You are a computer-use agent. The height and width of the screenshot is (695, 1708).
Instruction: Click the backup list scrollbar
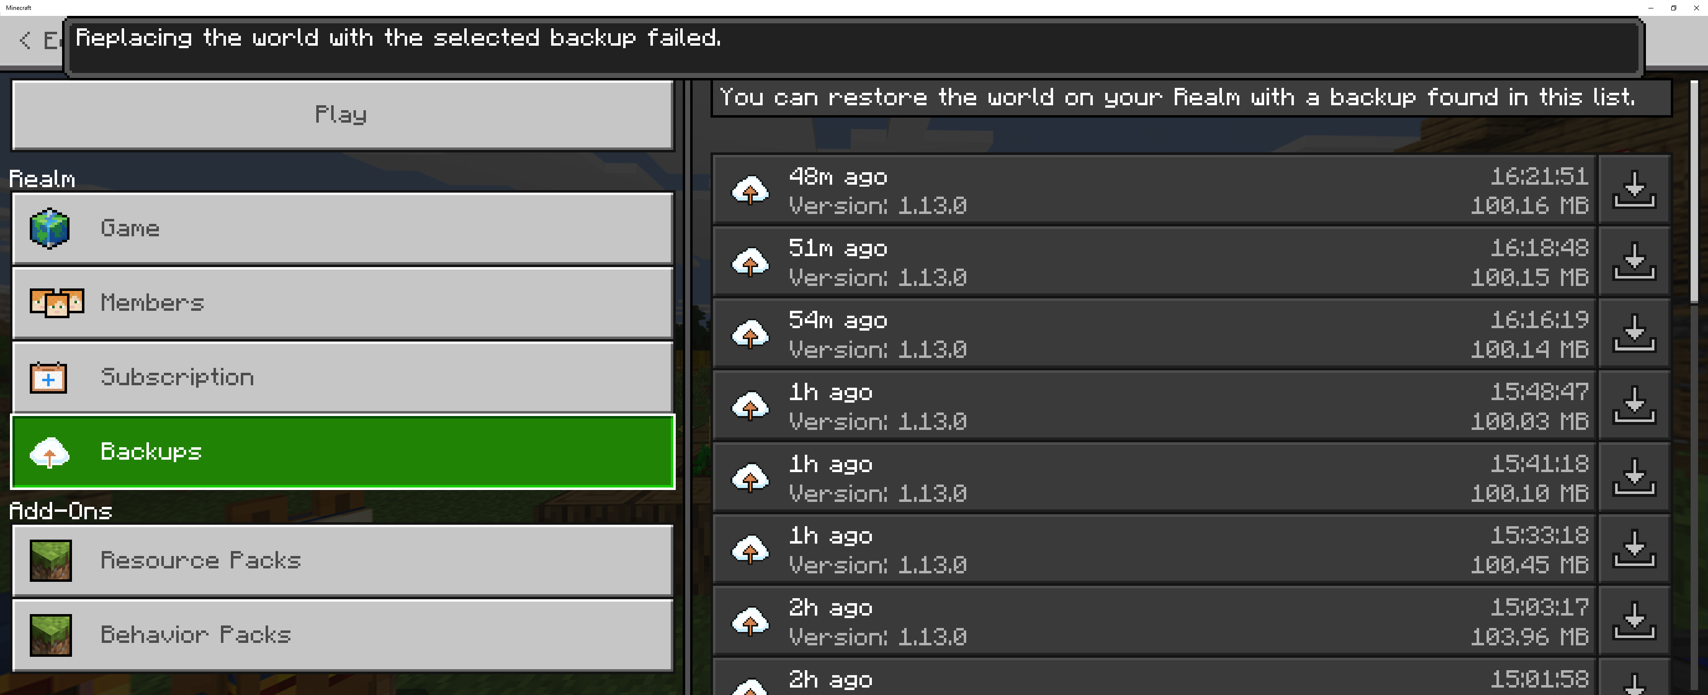click(1694, 192)
